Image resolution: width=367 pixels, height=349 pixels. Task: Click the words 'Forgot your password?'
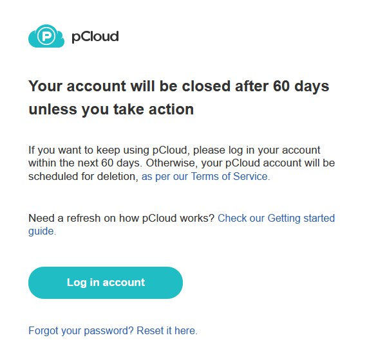(81, 330)
